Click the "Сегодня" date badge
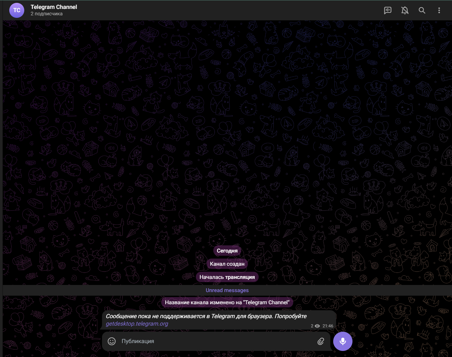 click(227, 251)
